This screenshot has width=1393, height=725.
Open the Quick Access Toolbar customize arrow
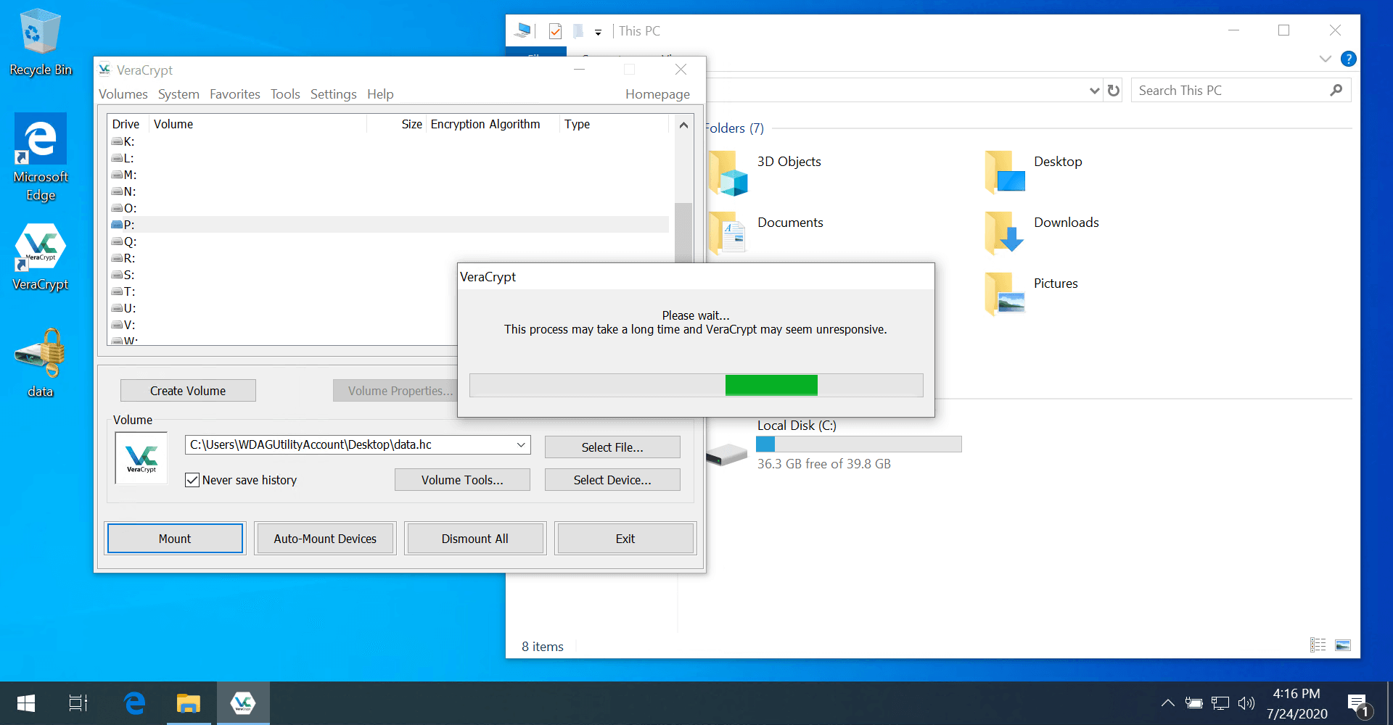point(599,31)
